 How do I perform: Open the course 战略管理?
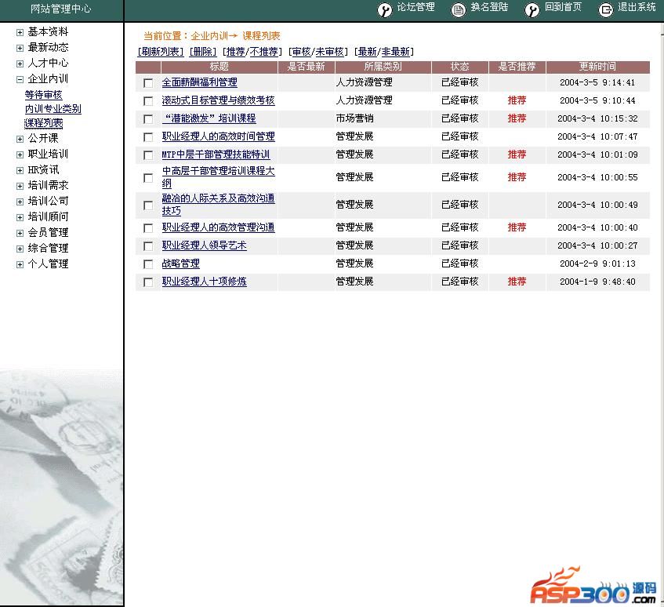pos(181,264)
